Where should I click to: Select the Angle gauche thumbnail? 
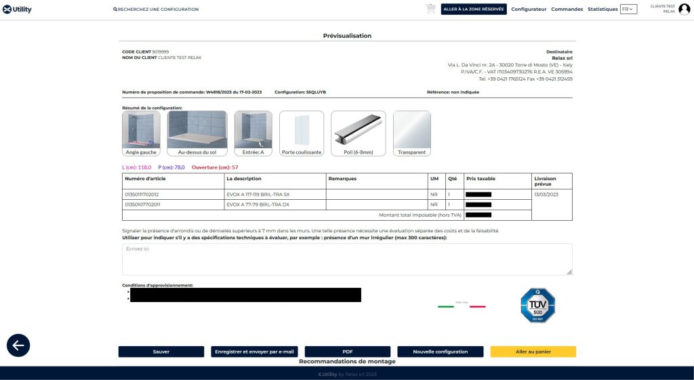(141, 129)
